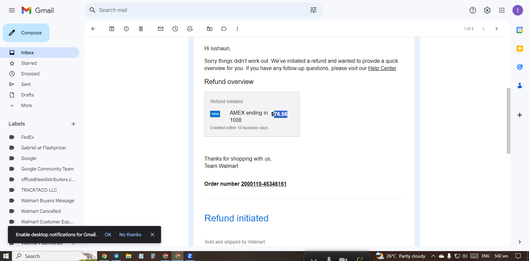Open Google Tasks in the side panel
This screenshot has width=529, height=261.
(x=520, y=67)
